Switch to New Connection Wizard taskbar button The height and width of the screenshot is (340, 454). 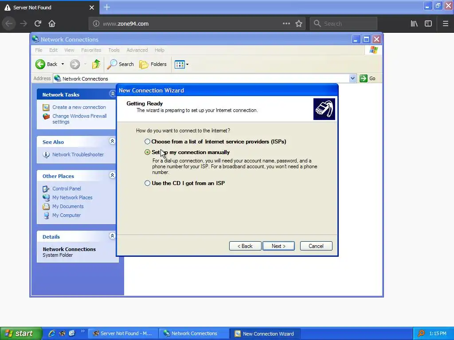[265, 333]
